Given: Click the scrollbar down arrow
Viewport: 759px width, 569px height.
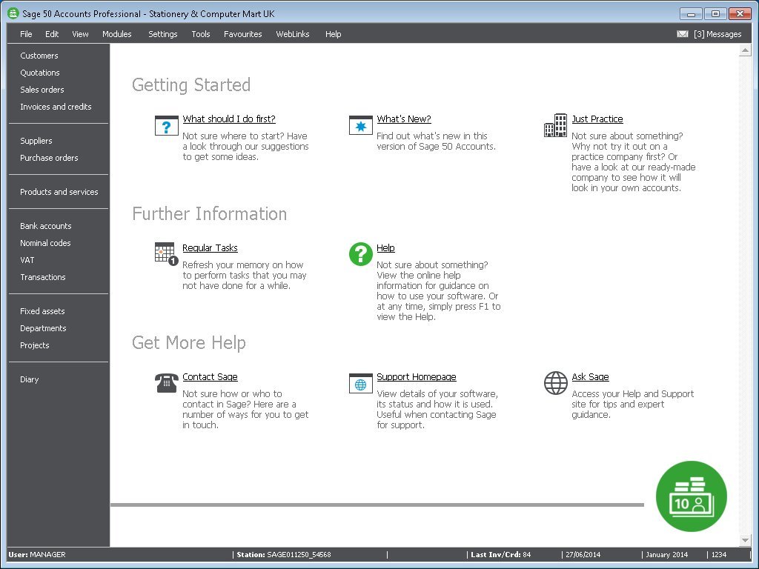Looking at the screenshot, I should 745,540.
